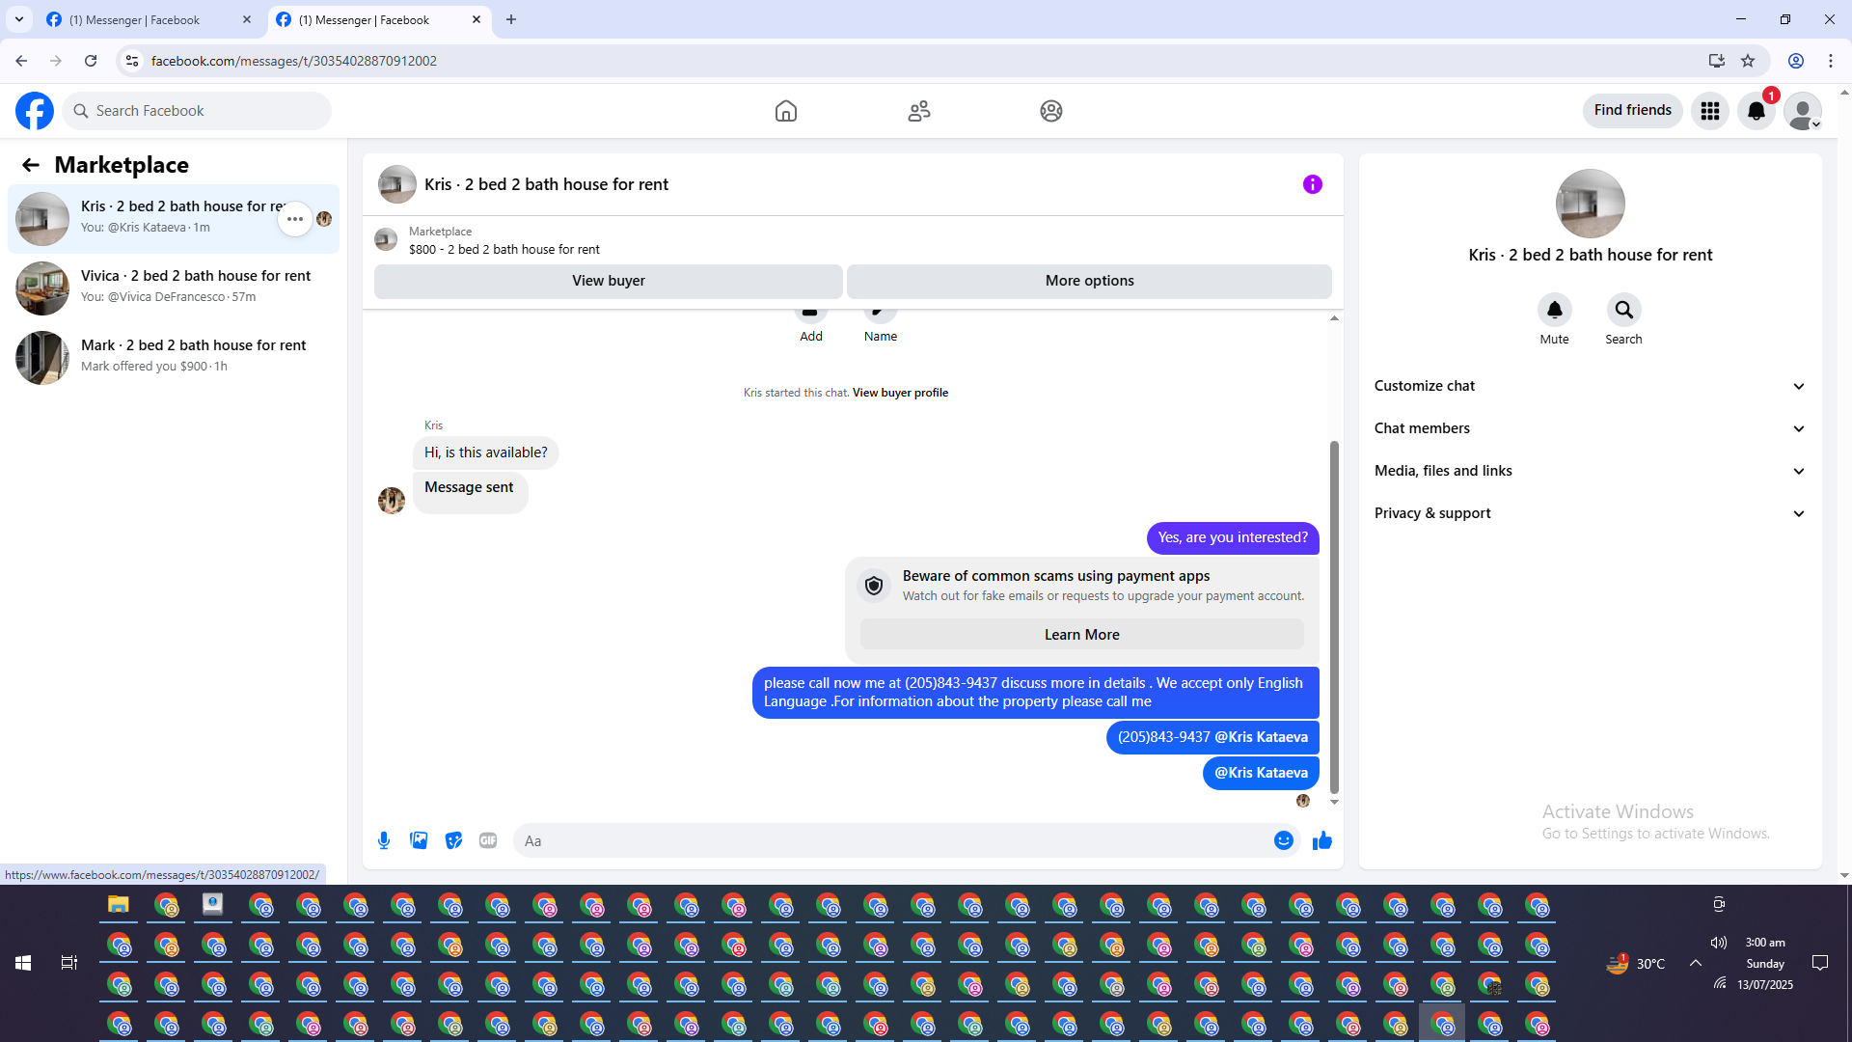
Task: Open the Facebook menu grid icon
Action: click(1709, 111)
